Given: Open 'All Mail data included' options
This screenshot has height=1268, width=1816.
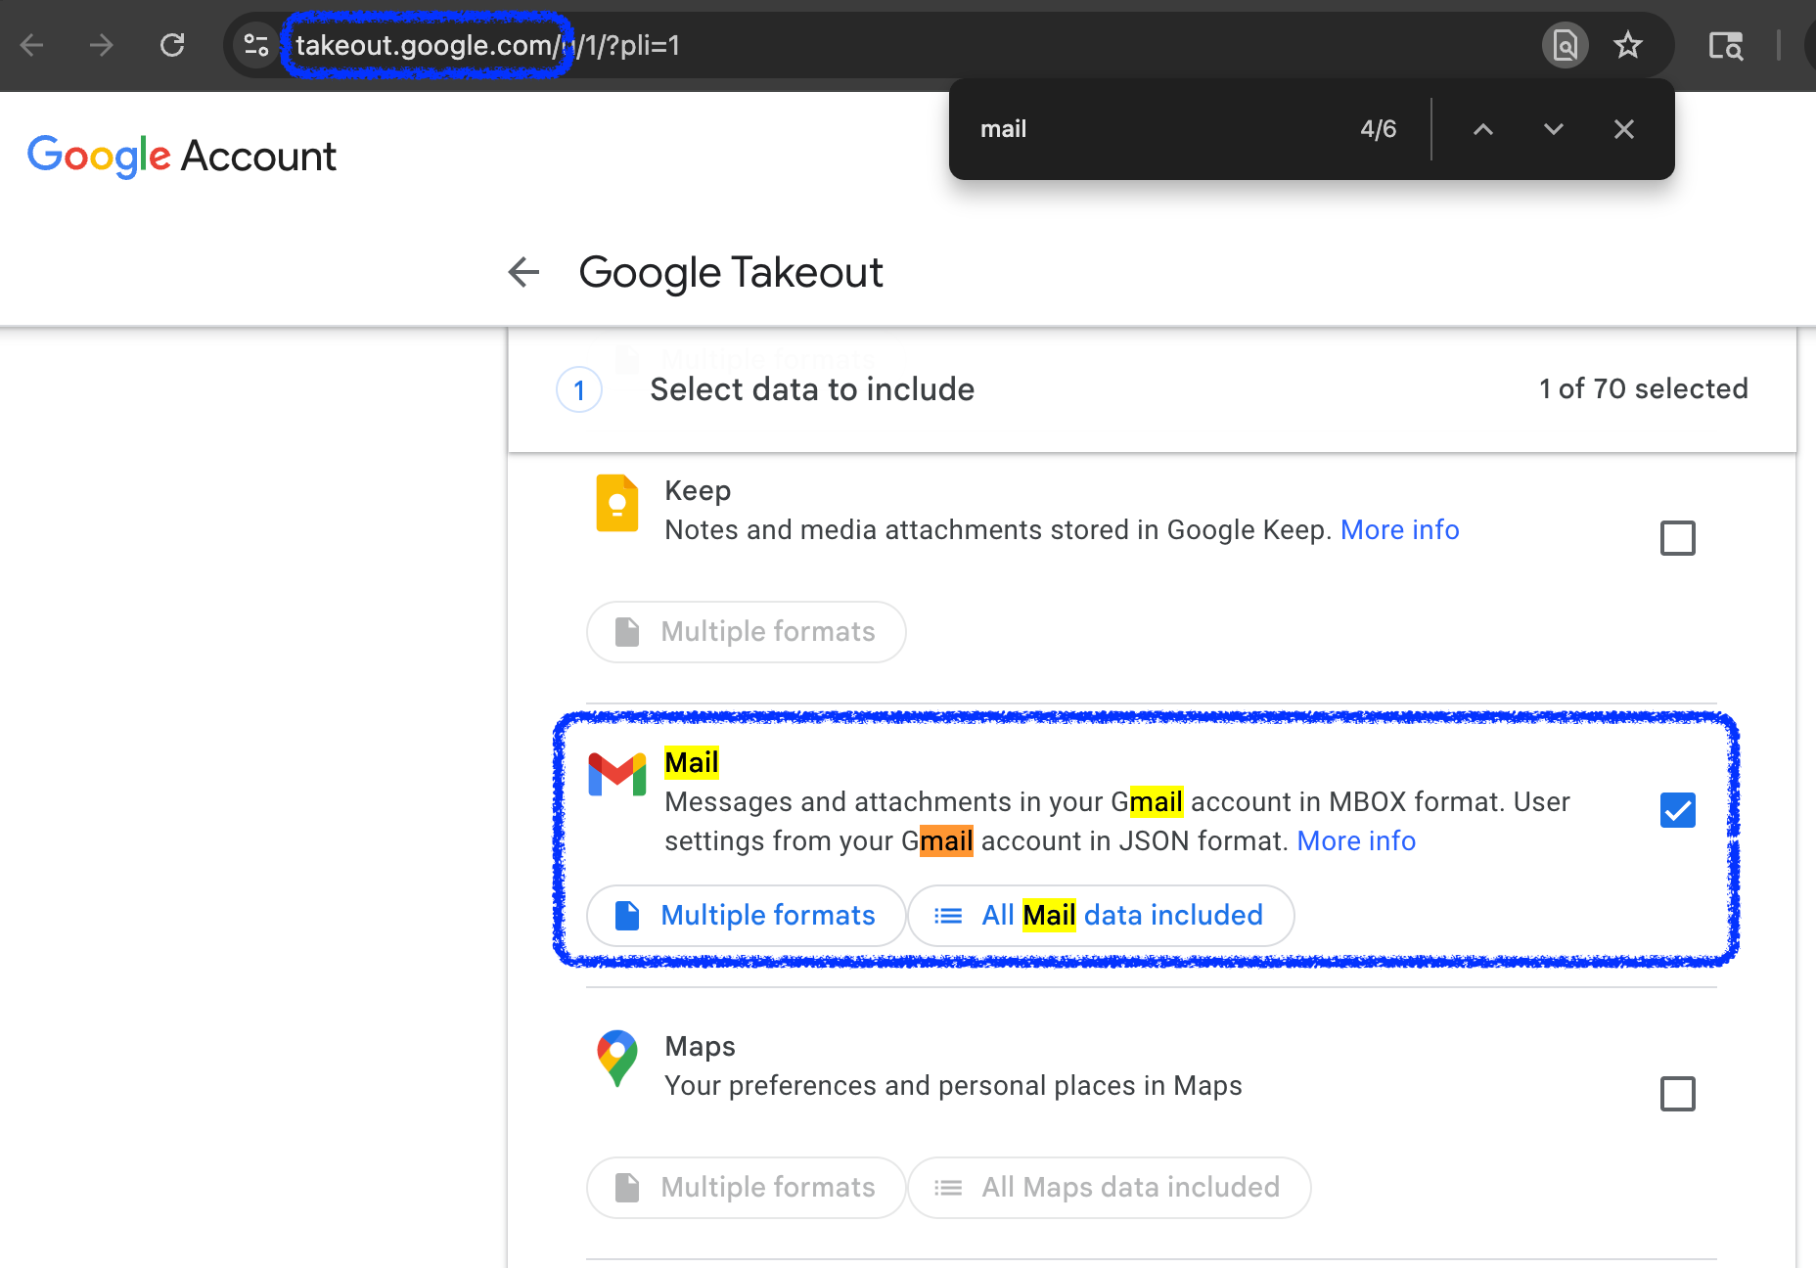Looking at the screenshot, I should (1102, 916).
